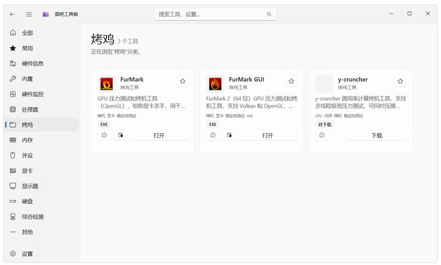Click the CPU tag on y-cruncher card
441x265 pixels.
pyautogui.click(x=319, y=116)
